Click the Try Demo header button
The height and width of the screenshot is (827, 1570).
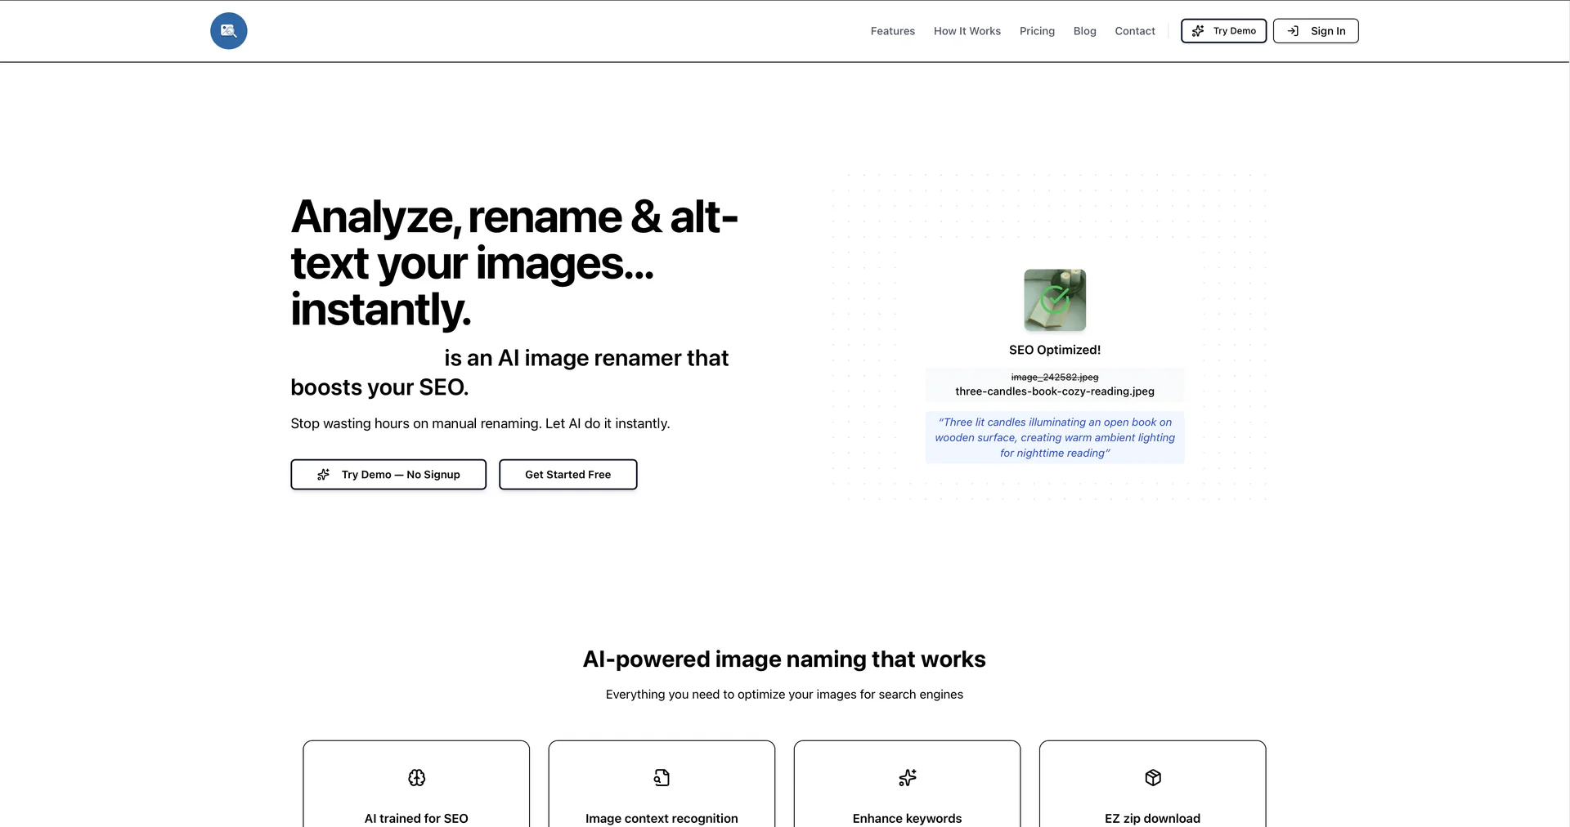[x=1223, y=31]
